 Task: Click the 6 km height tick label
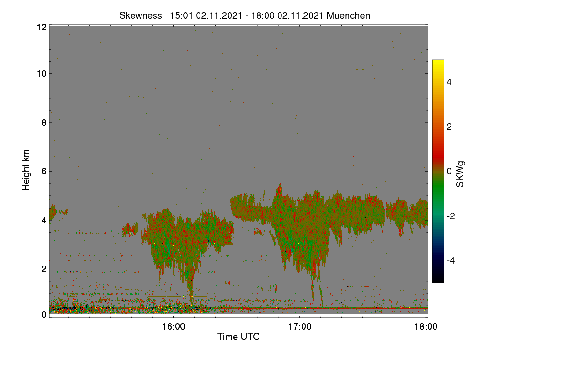43,171
